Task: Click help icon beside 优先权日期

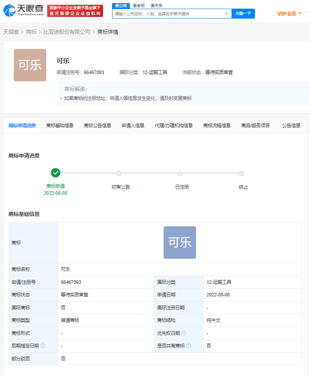Action: click(x=184, y=333)
